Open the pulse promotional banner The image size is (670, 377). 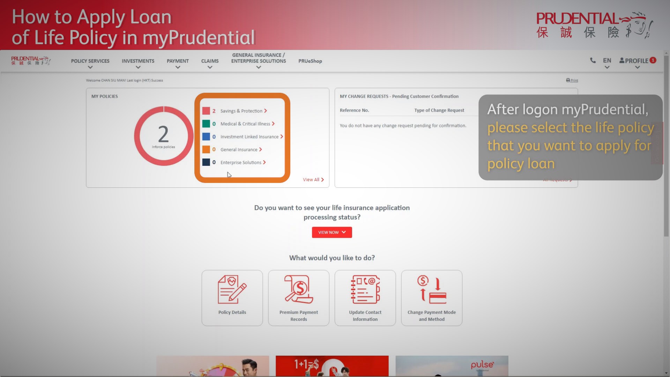[x=452, y=366]
